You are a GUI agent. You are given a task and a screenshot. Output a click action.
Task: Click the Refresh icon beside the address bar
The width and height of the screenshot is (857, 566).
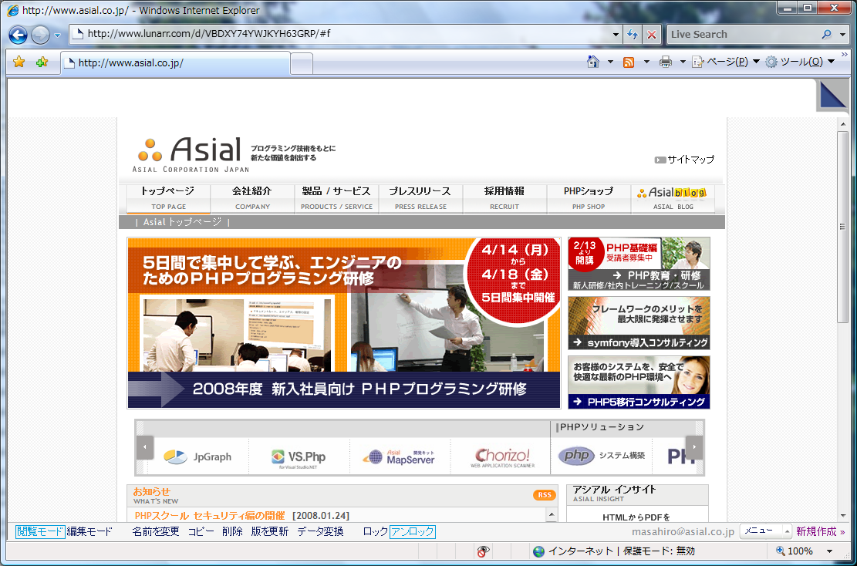point(633,35)
